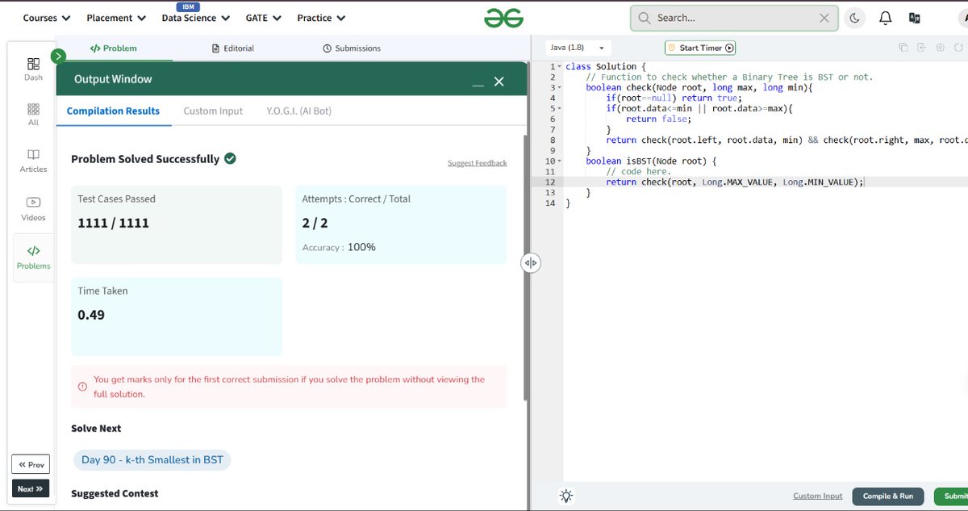Click the 'Accuracy : 100%' text

pyautogui.click(x=339, y=247)
